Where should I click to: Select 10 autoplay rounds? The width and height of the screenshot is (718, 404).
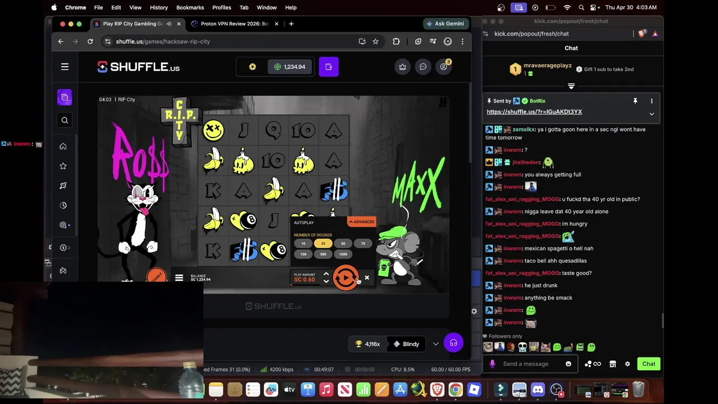pyautogui.click(x=303, y=244)
